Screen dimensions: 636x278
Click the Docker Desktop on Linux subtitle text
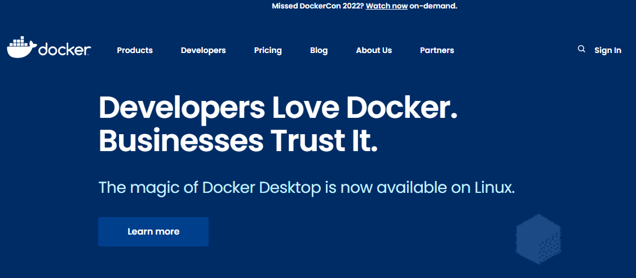307,188
